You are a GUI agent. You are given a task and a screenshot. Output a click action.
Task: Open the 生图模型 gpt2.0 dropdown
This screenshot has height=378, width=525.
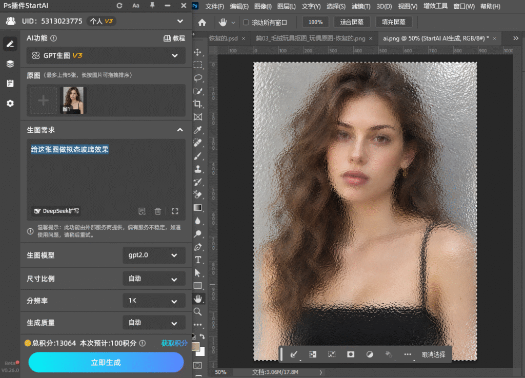[x=154, y=255]
